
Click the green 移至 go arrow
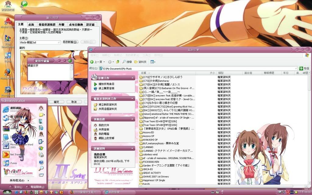tap(301, 68)
